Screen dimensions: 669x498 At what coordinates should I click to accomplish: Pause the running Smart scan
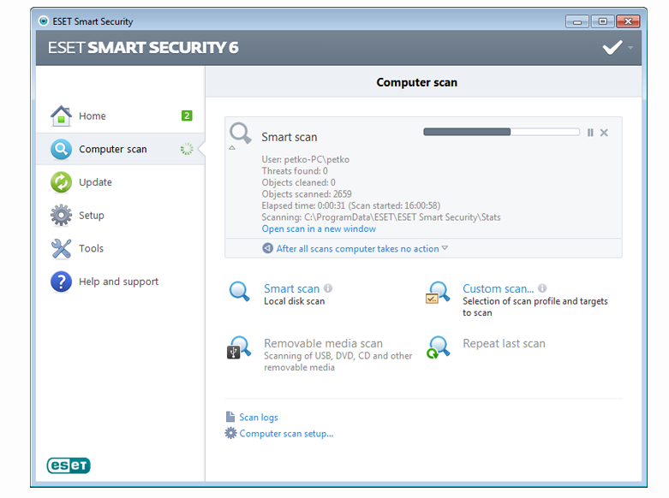tap(590, 133)
